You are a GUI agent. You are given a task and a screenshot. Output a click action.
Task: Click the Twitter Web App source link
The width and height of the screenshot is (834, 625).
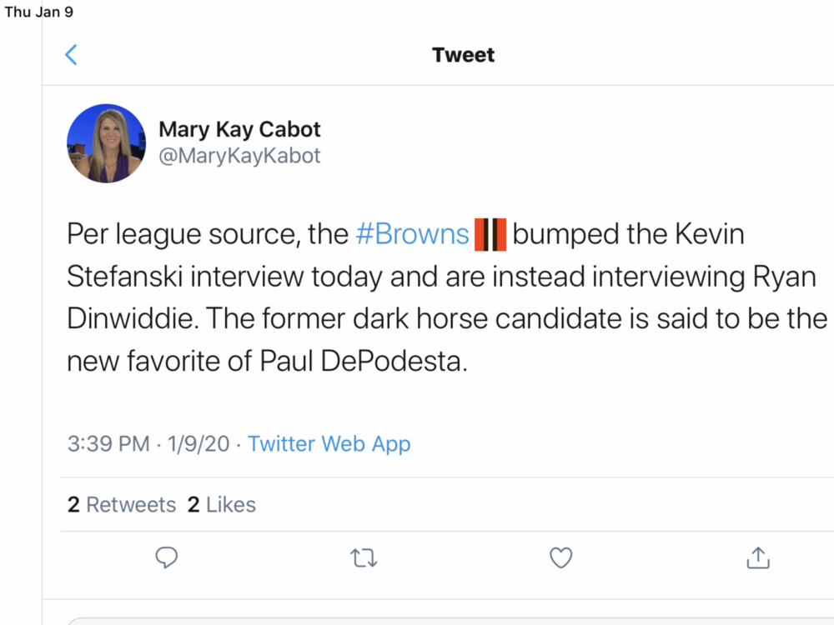329,444
